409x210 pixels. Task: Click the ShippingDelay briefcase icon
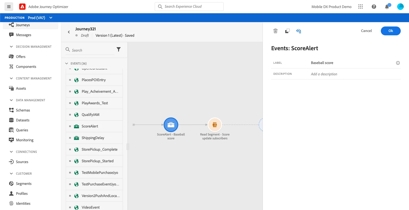pos(76,138)
